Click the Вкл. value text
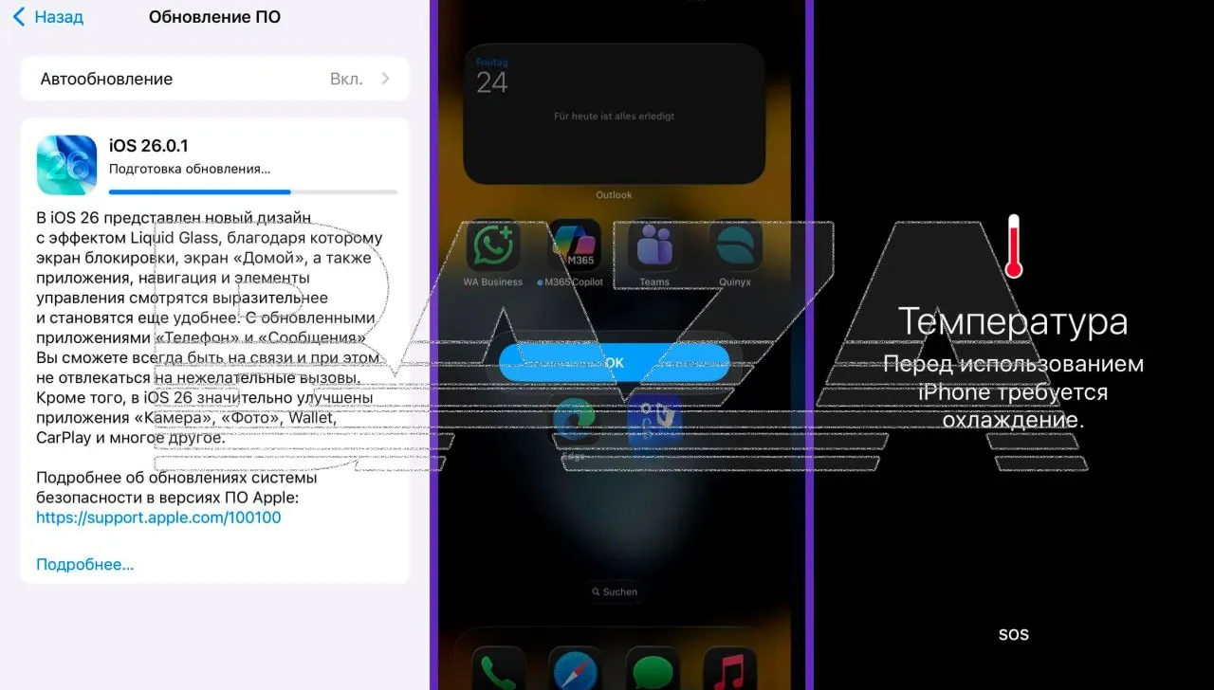The width and height of the screenshot is (1214, 690). click(346, 79)
